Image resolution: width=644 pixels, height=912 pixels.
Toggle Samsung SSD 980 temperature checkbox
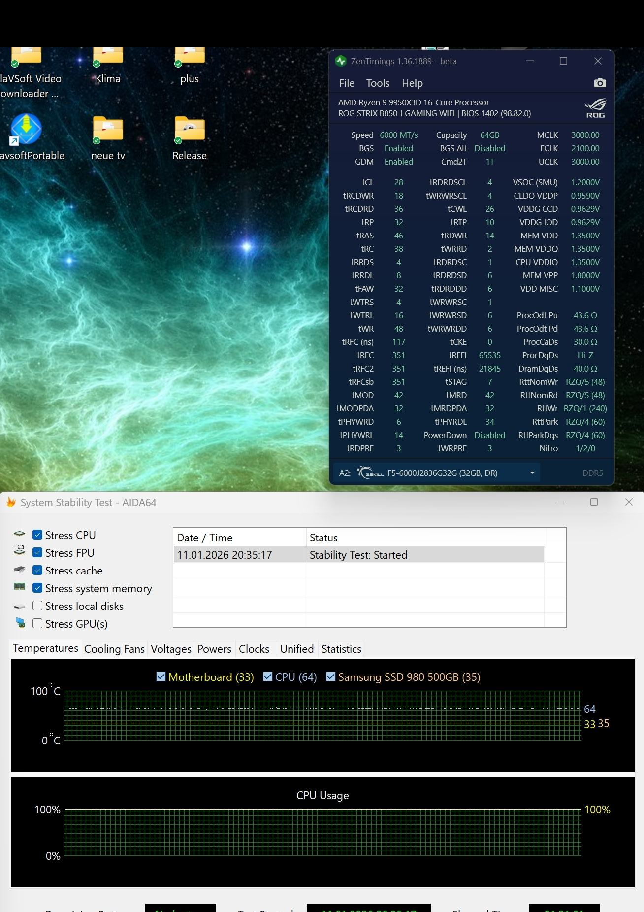(331, 676)
